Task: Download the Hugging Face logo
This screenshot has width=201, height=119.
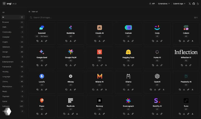Action: pyautogui.click(x=128, y=65)
